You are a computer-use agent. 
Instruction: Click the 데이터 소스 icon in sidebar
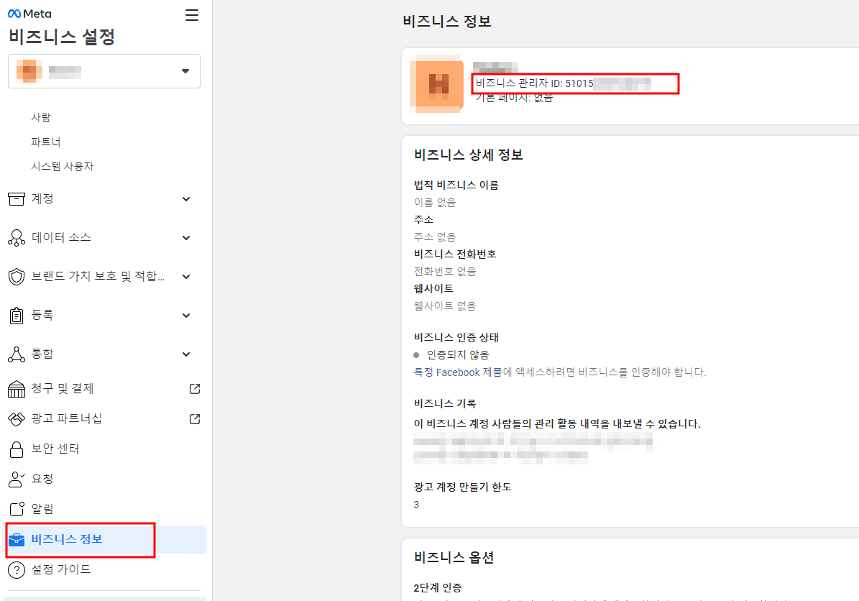[x=16, y=238]
